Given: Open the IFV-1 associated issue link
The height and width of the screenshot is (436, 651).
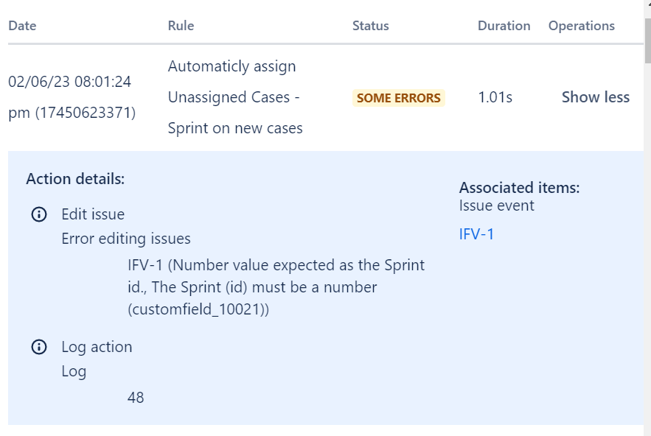Looking at the screenshot, I should tap(476, 234).
